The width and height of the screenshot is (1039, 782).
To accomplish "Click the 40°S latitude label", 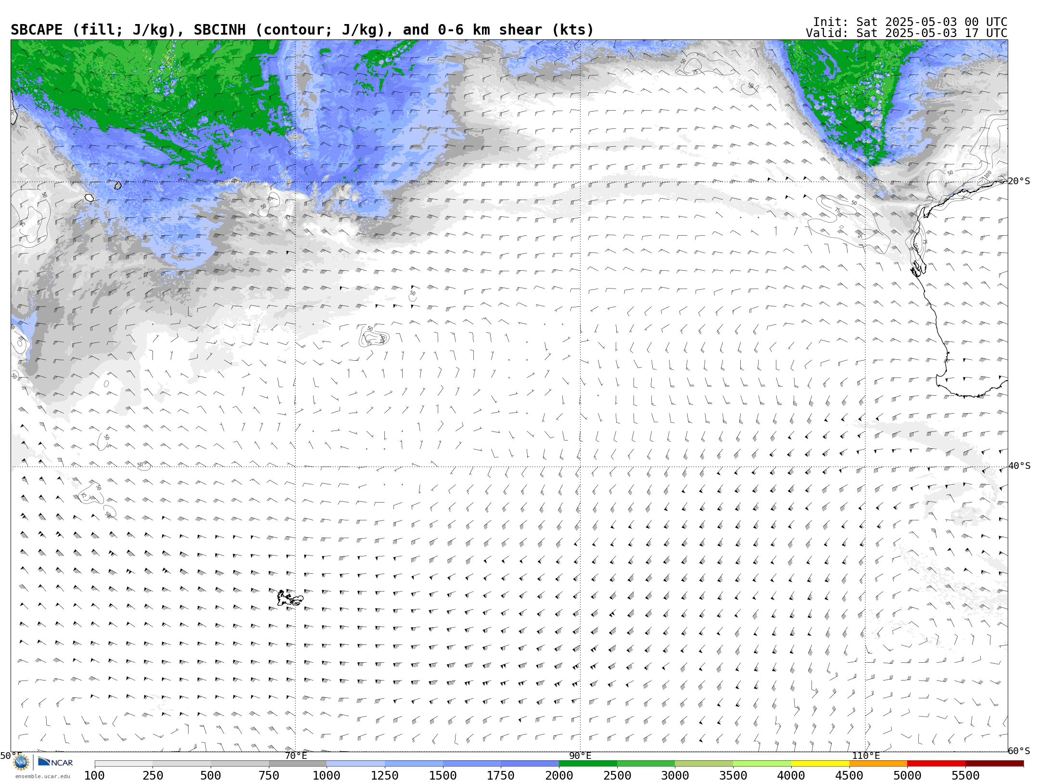I will click(1019, 466).
